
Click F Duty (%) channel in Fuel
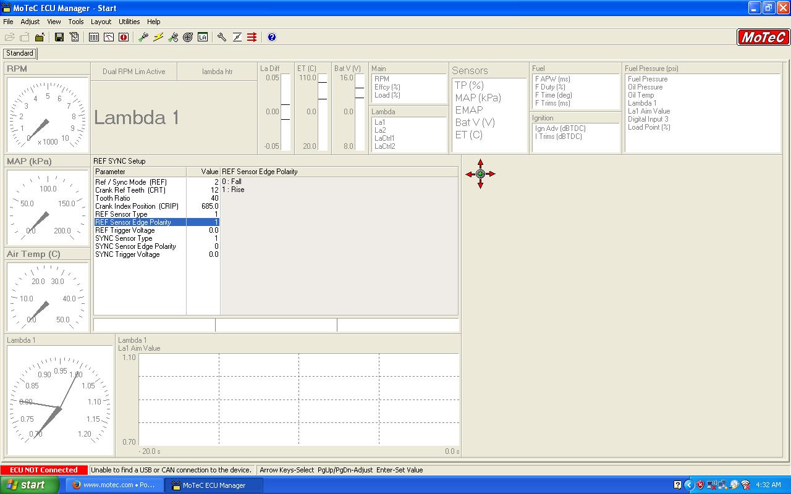550,87
